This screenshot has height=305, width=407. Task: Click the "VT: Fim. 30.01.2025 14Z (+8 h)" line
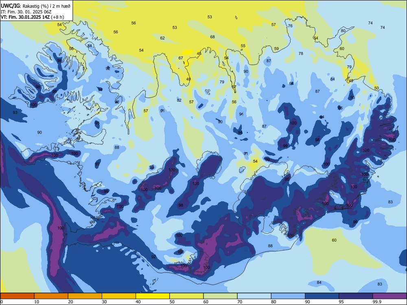click(32, 17)
